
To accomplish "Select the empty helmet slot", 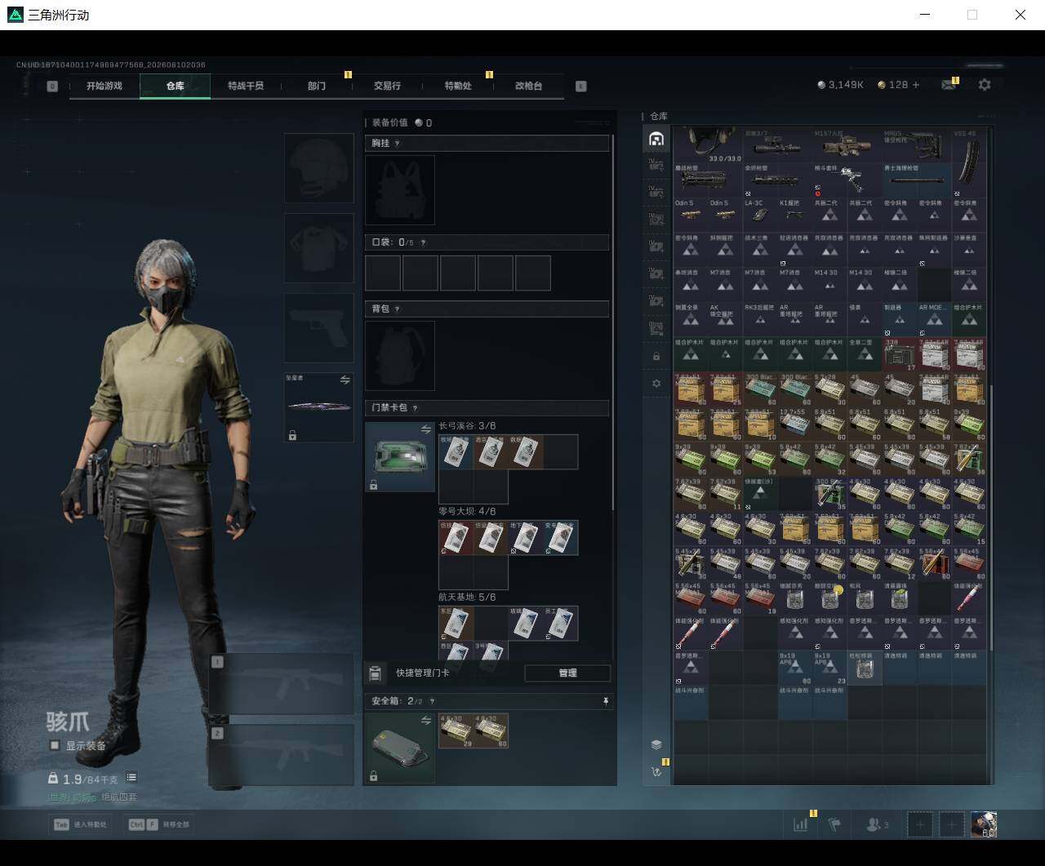I will click(x=319, y=168).
